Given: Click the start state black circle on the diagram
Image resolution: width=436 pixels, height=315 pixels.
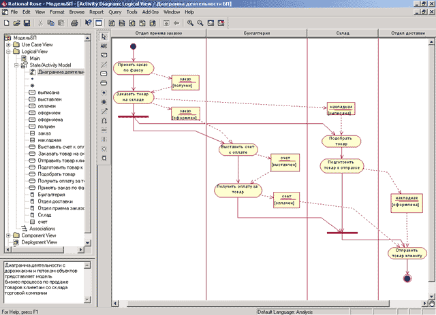Looking at the screenshot, I should [x=134, y=46].
